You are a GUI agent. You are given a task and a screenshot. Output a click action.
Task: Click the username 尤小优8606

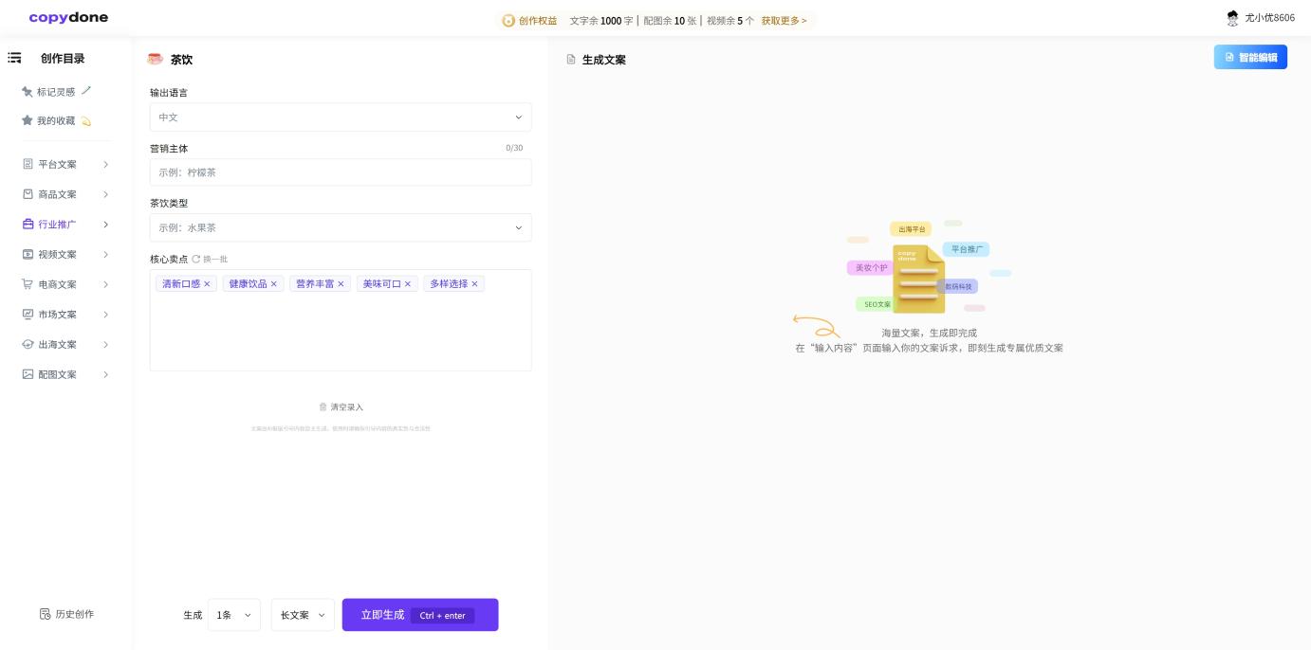(1269, 18)
